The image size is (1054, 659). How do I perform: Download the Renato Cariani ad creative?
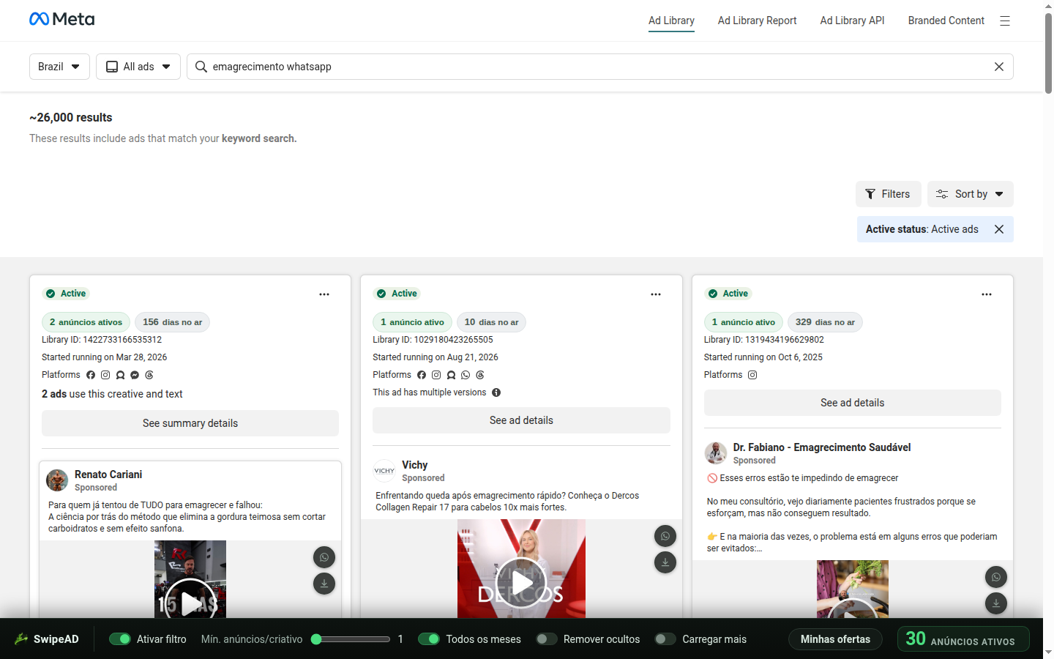point(324,584)
